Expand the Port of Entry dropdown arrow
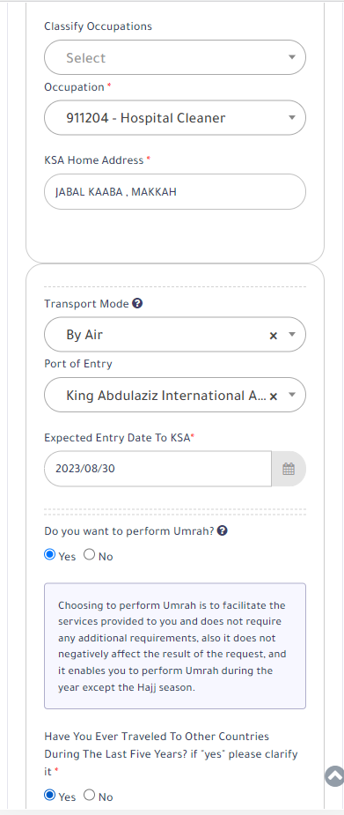Image resolution: width=344 pixels, height=815 pixels. (291, 395)
